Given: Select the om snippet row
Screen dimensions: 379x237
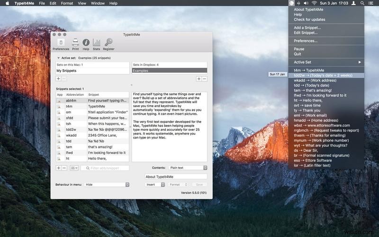Looking at the screenshot, I should tap(92, 112).
